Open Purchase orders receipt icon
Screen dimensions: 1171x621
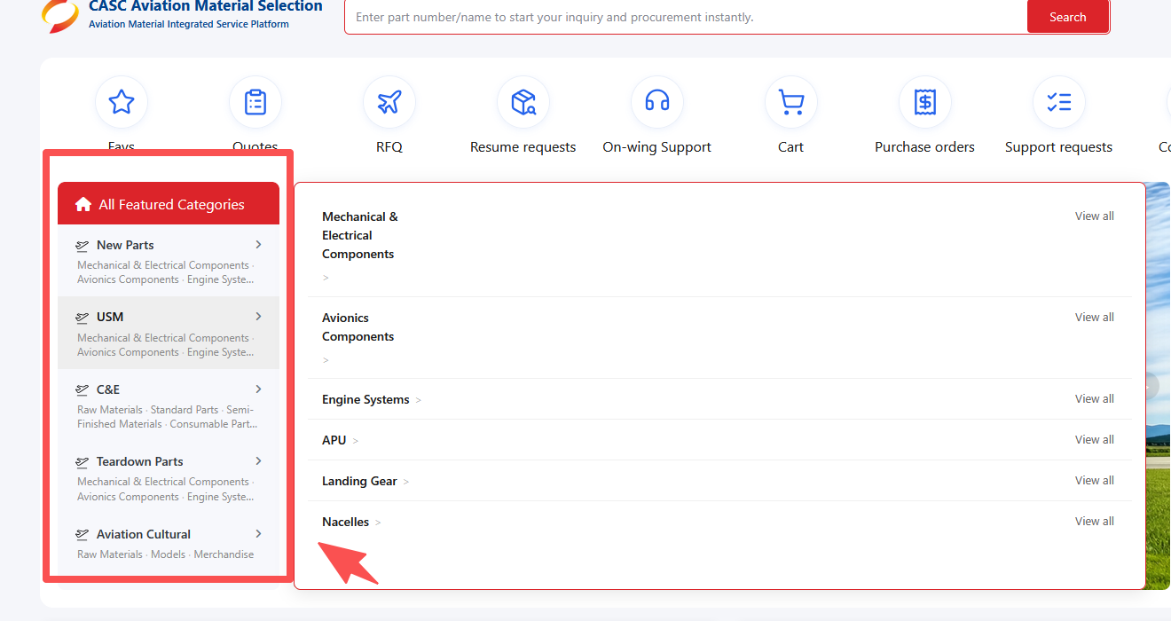(x=925, y=102)
